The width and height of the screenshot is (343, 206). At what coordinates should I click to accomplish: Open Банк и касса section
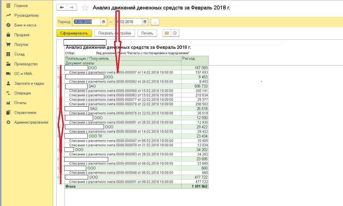pyautogui.click(x=25, y=25)
